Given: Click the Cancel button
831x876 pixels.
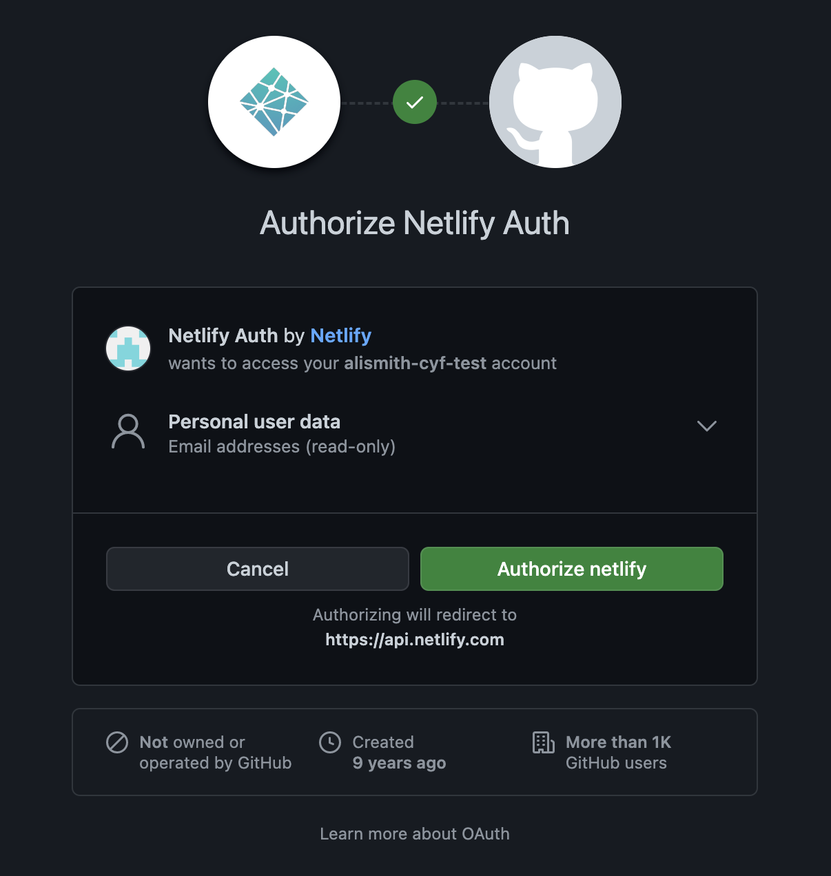Looking at the screenshot, I should [x=257, y=569].
